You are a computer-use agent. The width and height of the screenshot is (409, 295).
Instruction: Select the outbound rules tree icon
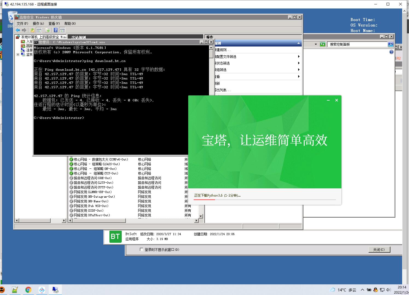pos(23,46)
